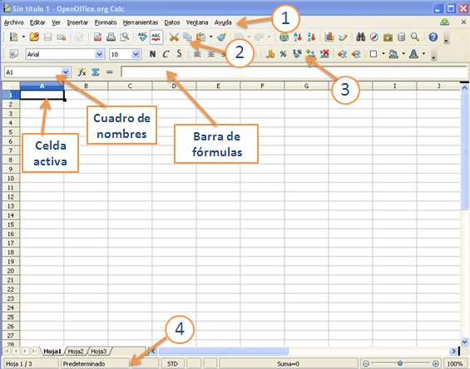Open the Navigator compass icon
This screenshot has width=470, height=369.
coord(374,37)
